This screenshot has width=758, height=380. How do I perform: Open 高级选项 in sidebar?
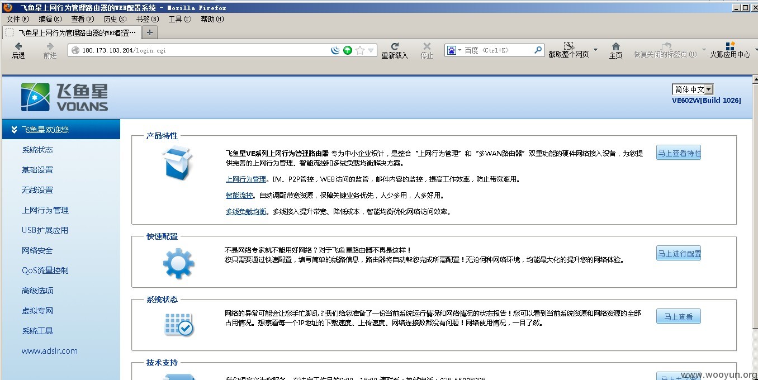pyautogui.click(x=37, y=291)
